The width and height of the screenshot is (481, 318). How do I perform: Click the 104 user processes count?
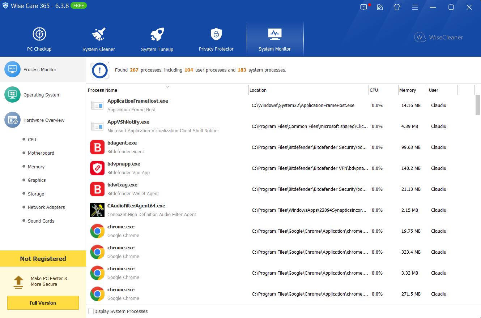189,70
